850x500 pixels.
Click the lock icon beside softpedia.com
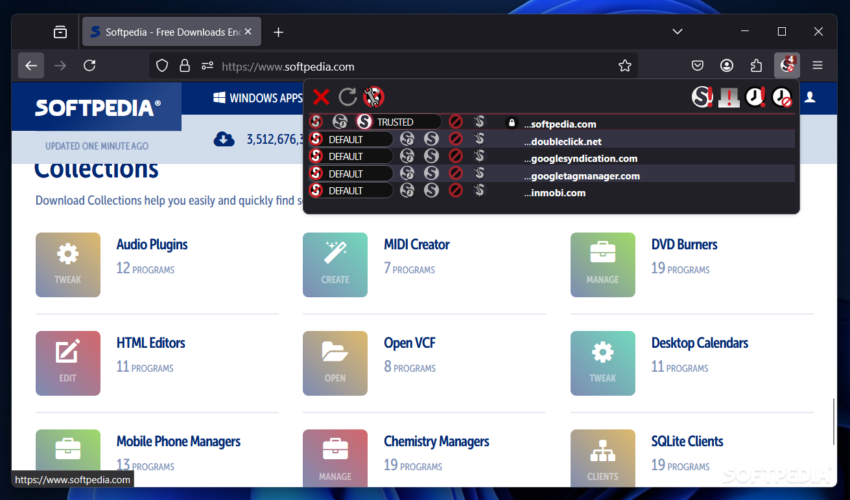coord(512,122)
